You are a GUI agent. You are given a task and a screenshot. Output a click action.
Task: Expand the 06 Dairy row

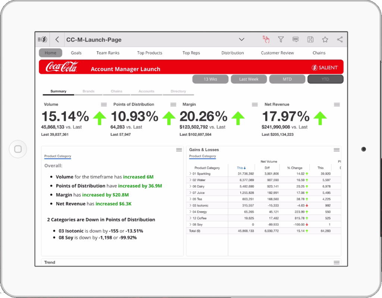[190, 186]
